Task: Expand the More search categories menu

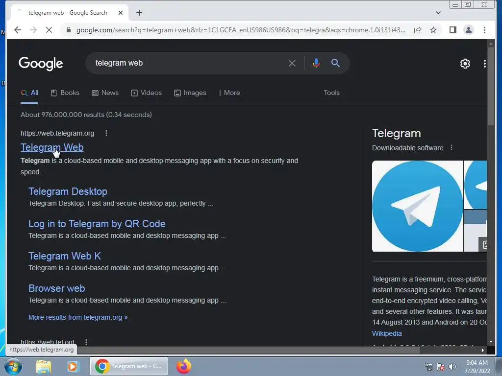Action: click(x=229, y=93)
